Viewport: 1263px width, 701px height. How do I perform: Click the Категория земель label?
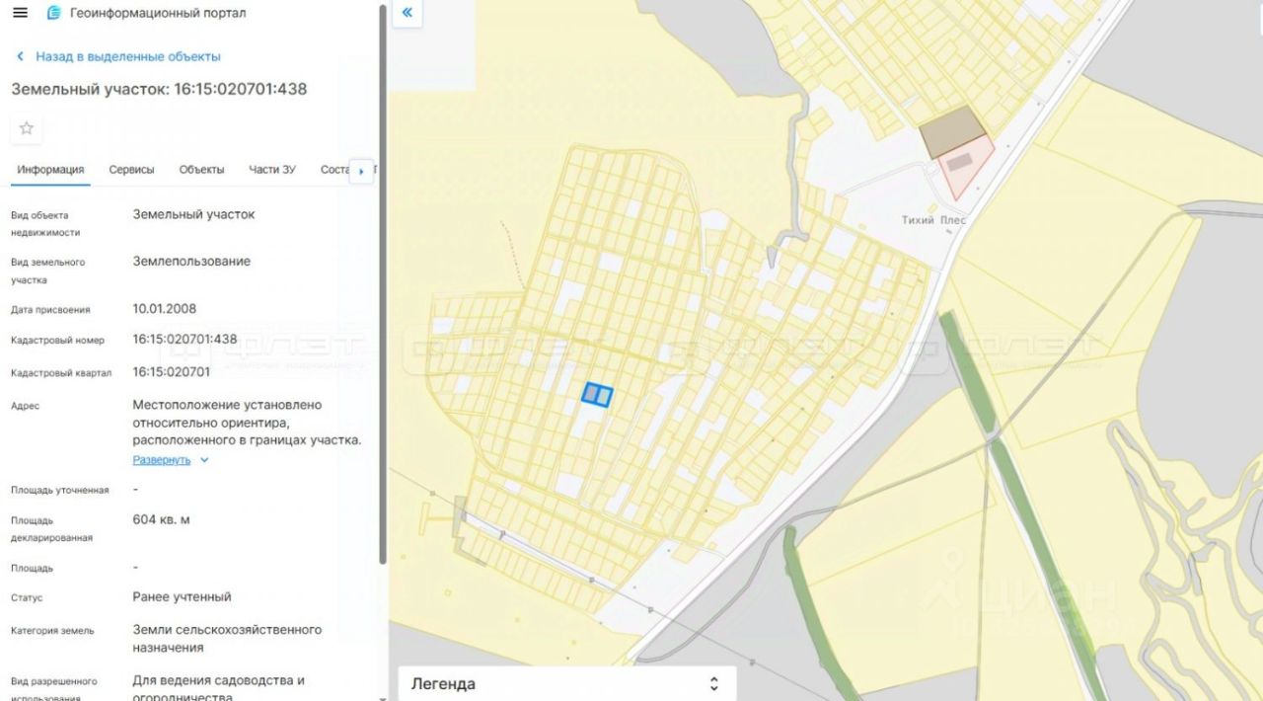(52, 631)
